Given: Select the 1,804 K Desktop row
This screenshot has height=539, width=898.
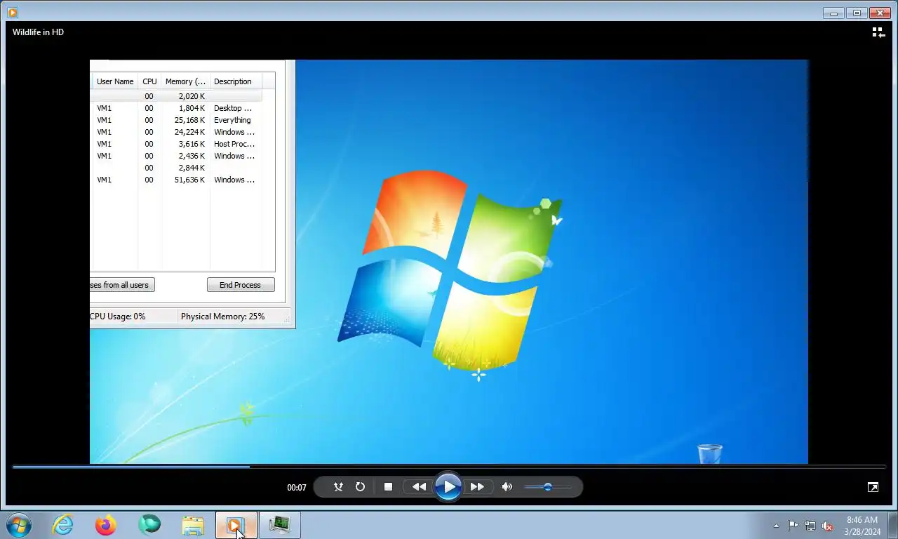Looking at the screenshot, I should [x=176, y=108].
